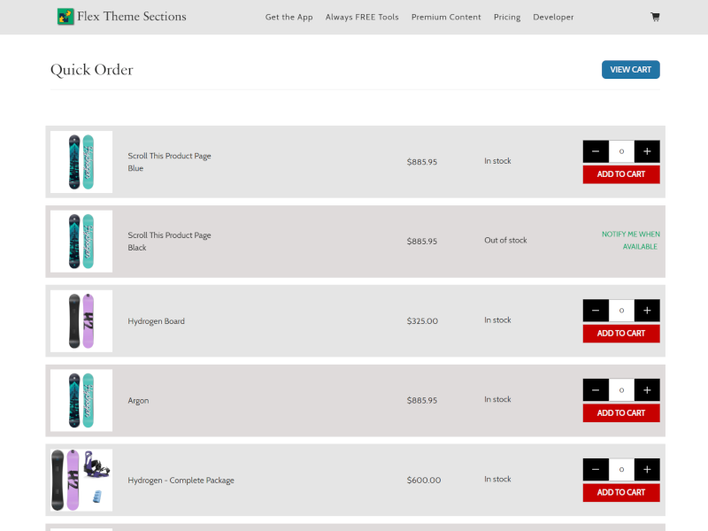The width and height of the screenshot is (708, 531).
Task: Click Notify Me When Available link
Action: coord(630,241)
